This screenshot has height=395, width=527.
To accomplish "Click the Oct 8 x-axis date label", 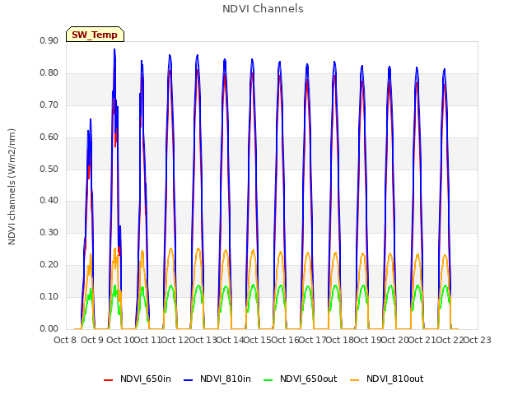I will click(x=65, y=340).
